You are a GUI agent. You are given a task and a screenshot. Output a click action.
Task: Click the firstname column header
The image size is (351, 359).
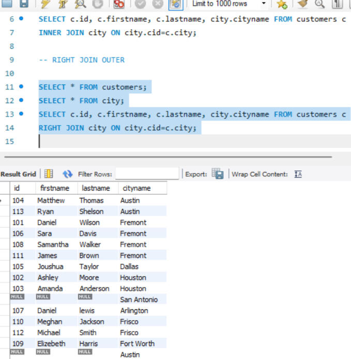click(x=55, y=189)
